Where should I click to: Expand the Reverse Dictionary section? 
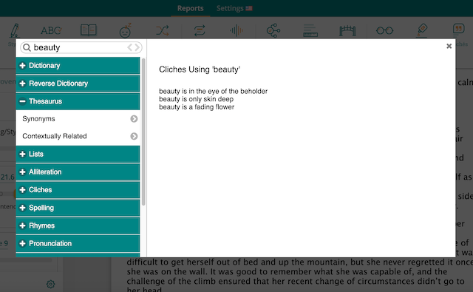click(x=78, y=84)
